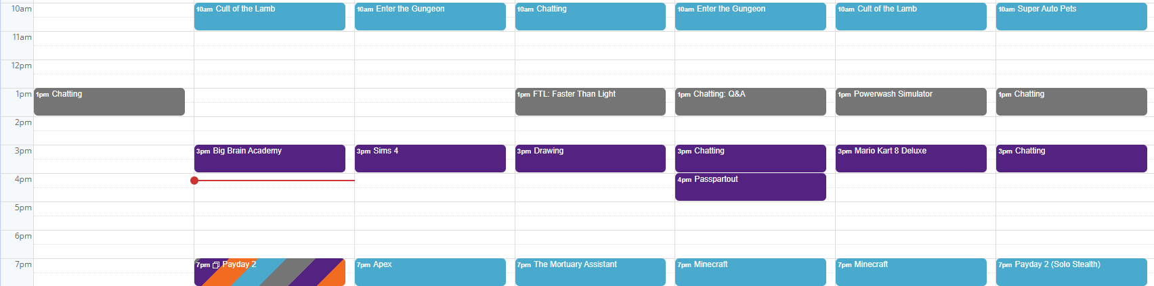Select the Powerwash Simulator event
The width and height of the screenshot is (1154, 286).
tap(911, 101)
